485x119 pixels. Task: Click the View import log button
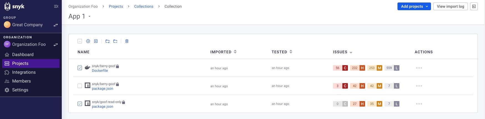450,6
